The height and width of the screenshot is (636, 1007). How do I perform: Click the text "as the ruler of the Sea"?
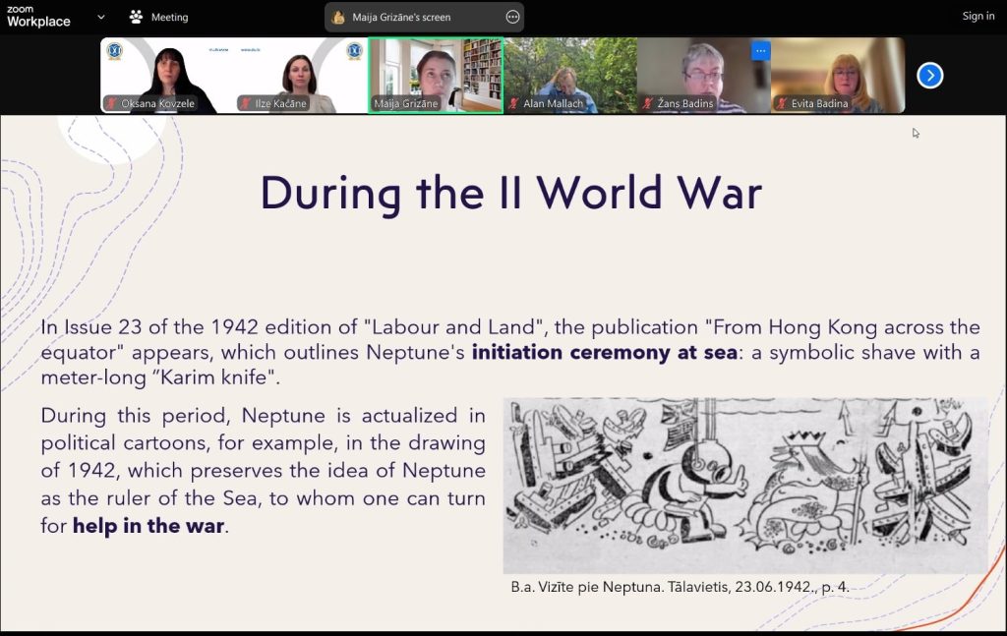(x=149, y=498)
